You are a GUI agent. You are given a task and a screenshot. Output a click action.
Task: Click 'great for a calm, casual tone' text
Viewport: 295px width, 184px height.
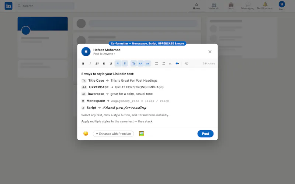[132, 94]
